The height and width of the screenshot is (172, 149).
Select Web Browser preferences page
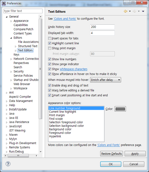pos(22,84)
